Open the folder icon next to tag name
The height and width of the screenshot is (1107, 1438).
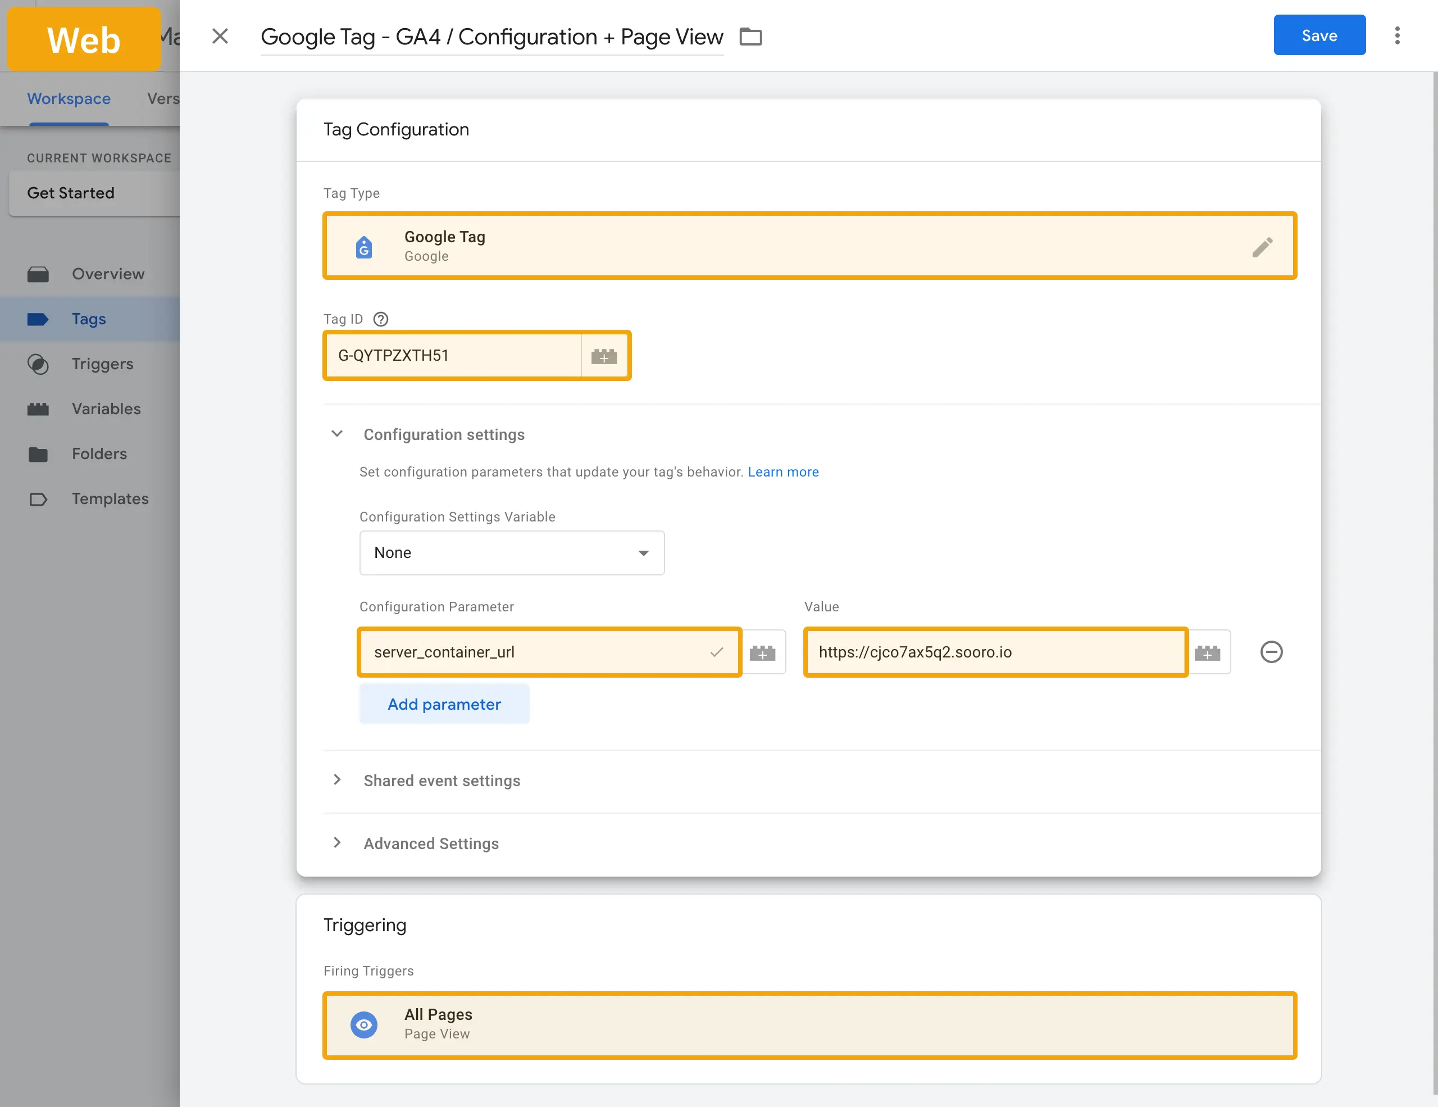point(750,37)
